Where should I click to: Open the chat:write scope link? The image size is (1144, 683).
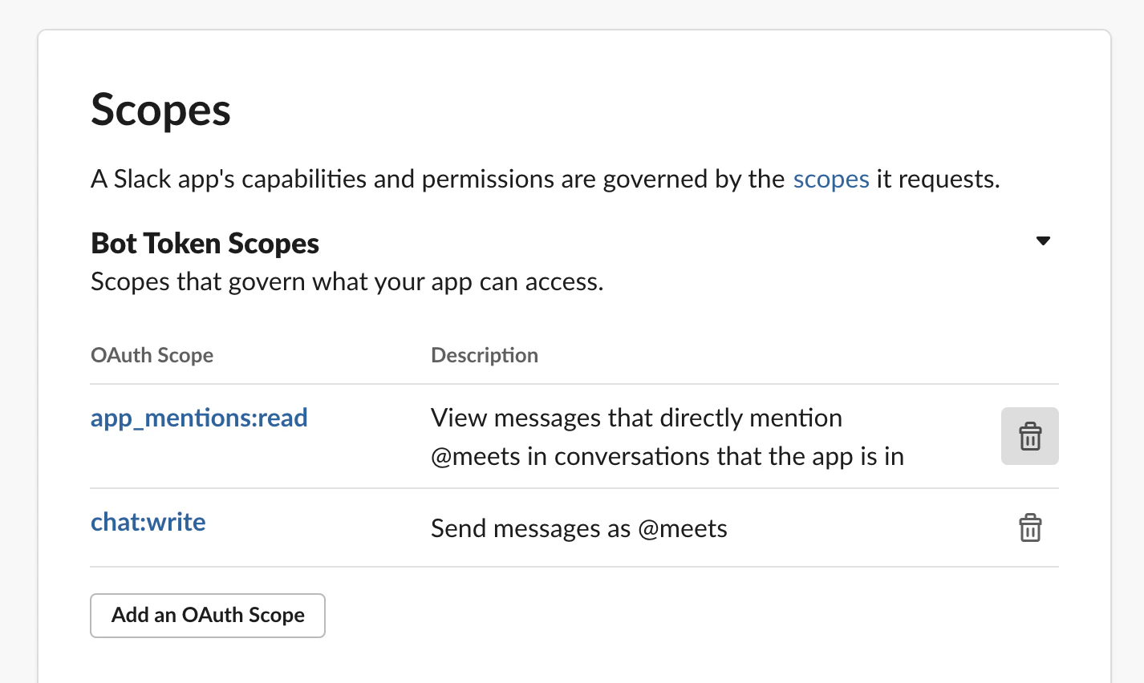(148, 522)
